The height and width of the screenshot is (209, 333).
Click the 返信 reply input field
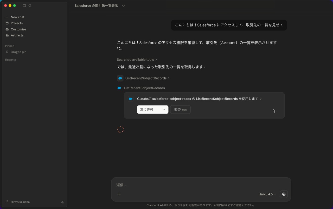pyautogui.click(x=200, y=185)
